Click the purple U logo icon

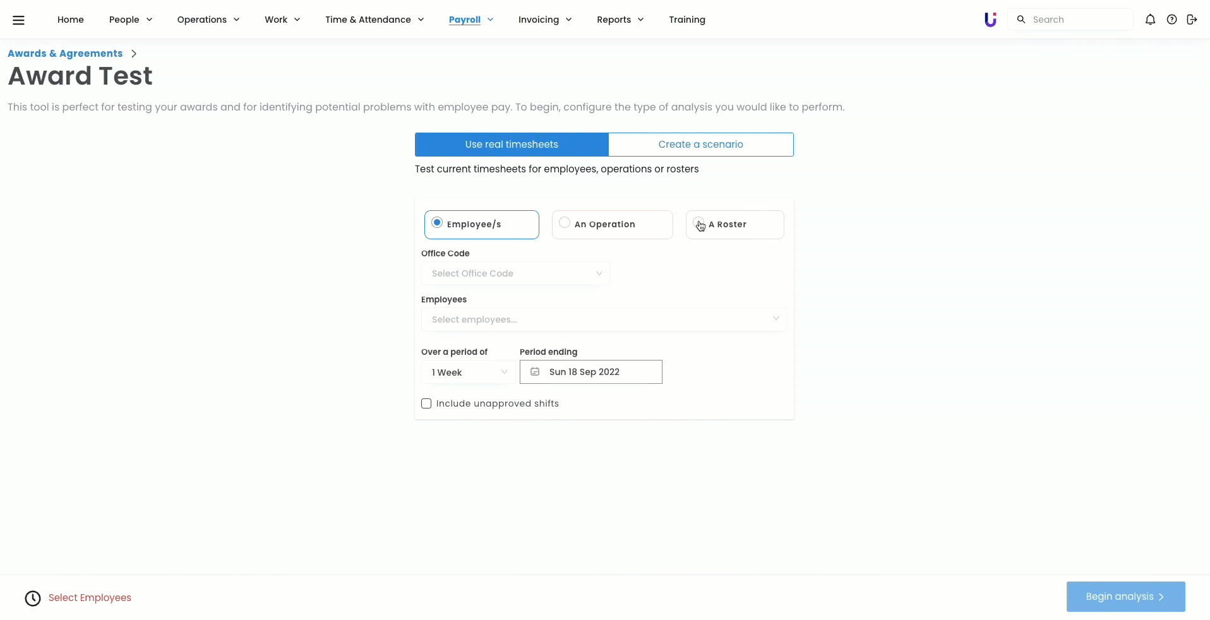point(990,20)
